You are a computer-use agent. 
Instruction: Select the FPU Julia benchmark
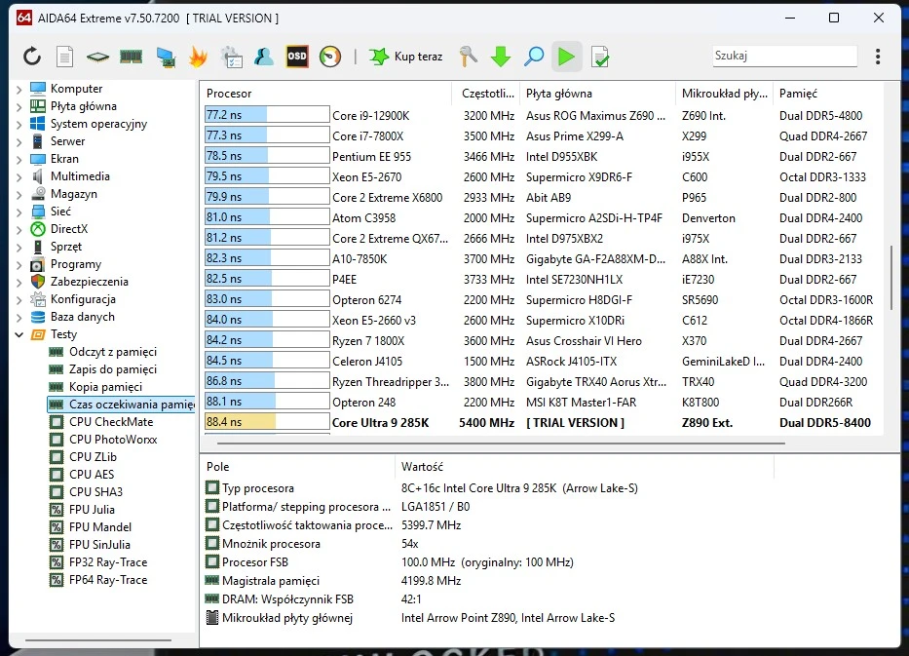click(x=92, y=510)
